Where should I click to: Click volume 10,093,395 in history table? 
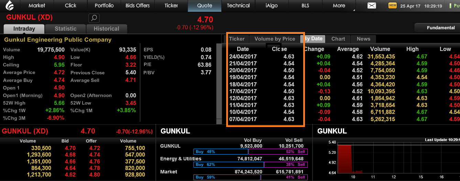coord(381,91)
